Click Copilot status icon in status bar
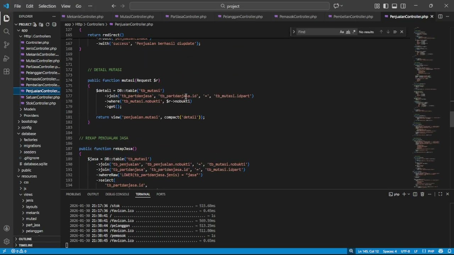Viewport: 454px width, 255px height. [440, 251]
